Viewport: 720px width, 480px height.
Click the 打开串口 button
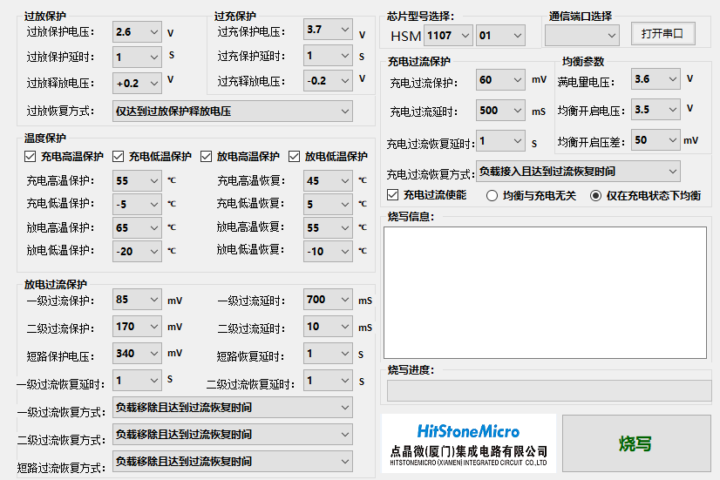click(x=662, y=34)
